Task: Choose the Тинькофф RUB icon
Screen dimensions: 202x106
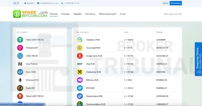Action: pyautogui.click(x=80, y=48)
